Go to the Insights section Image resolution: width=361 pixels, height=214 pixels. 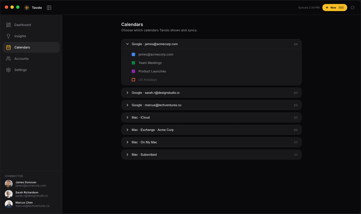tap(20, 36)
